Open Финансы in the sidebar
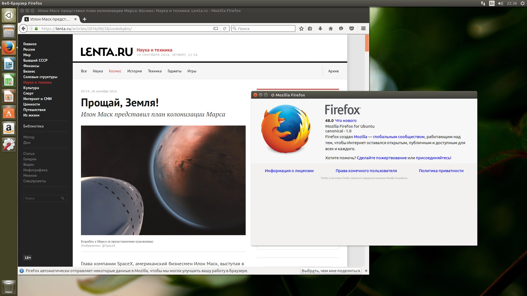The width and height of the screenshot is (527, 296). point(31,66)
